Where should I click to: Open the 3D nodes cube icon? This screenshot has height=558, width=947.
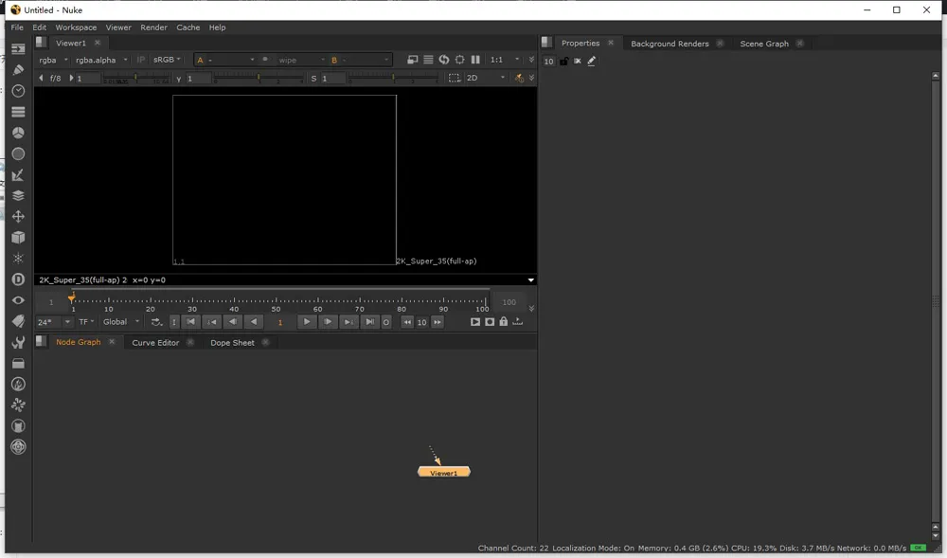pyautogui.click(x=18, y=238)
